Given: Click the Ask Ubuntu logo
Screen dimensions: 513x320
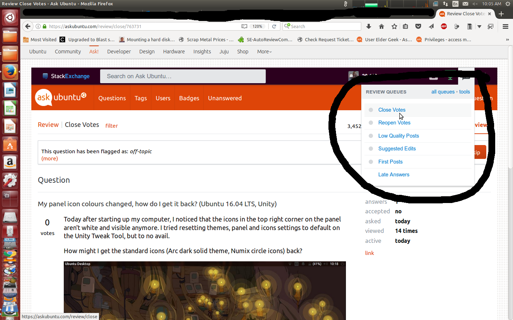Looking at the screenshot, I should coord(61,97).
